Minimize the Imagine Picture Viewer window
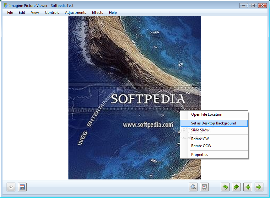This screenshot has height=198, width=270. click(x=244, y=6)
